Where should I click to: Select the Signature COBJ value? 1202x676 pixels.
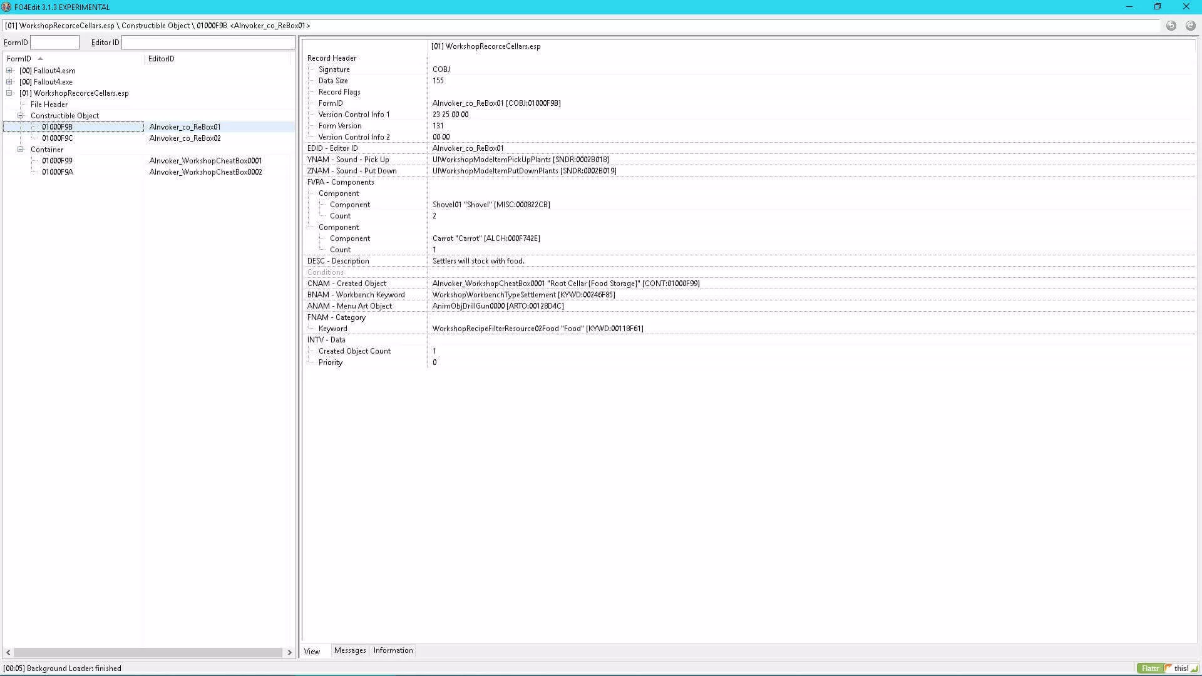point(441,69)
